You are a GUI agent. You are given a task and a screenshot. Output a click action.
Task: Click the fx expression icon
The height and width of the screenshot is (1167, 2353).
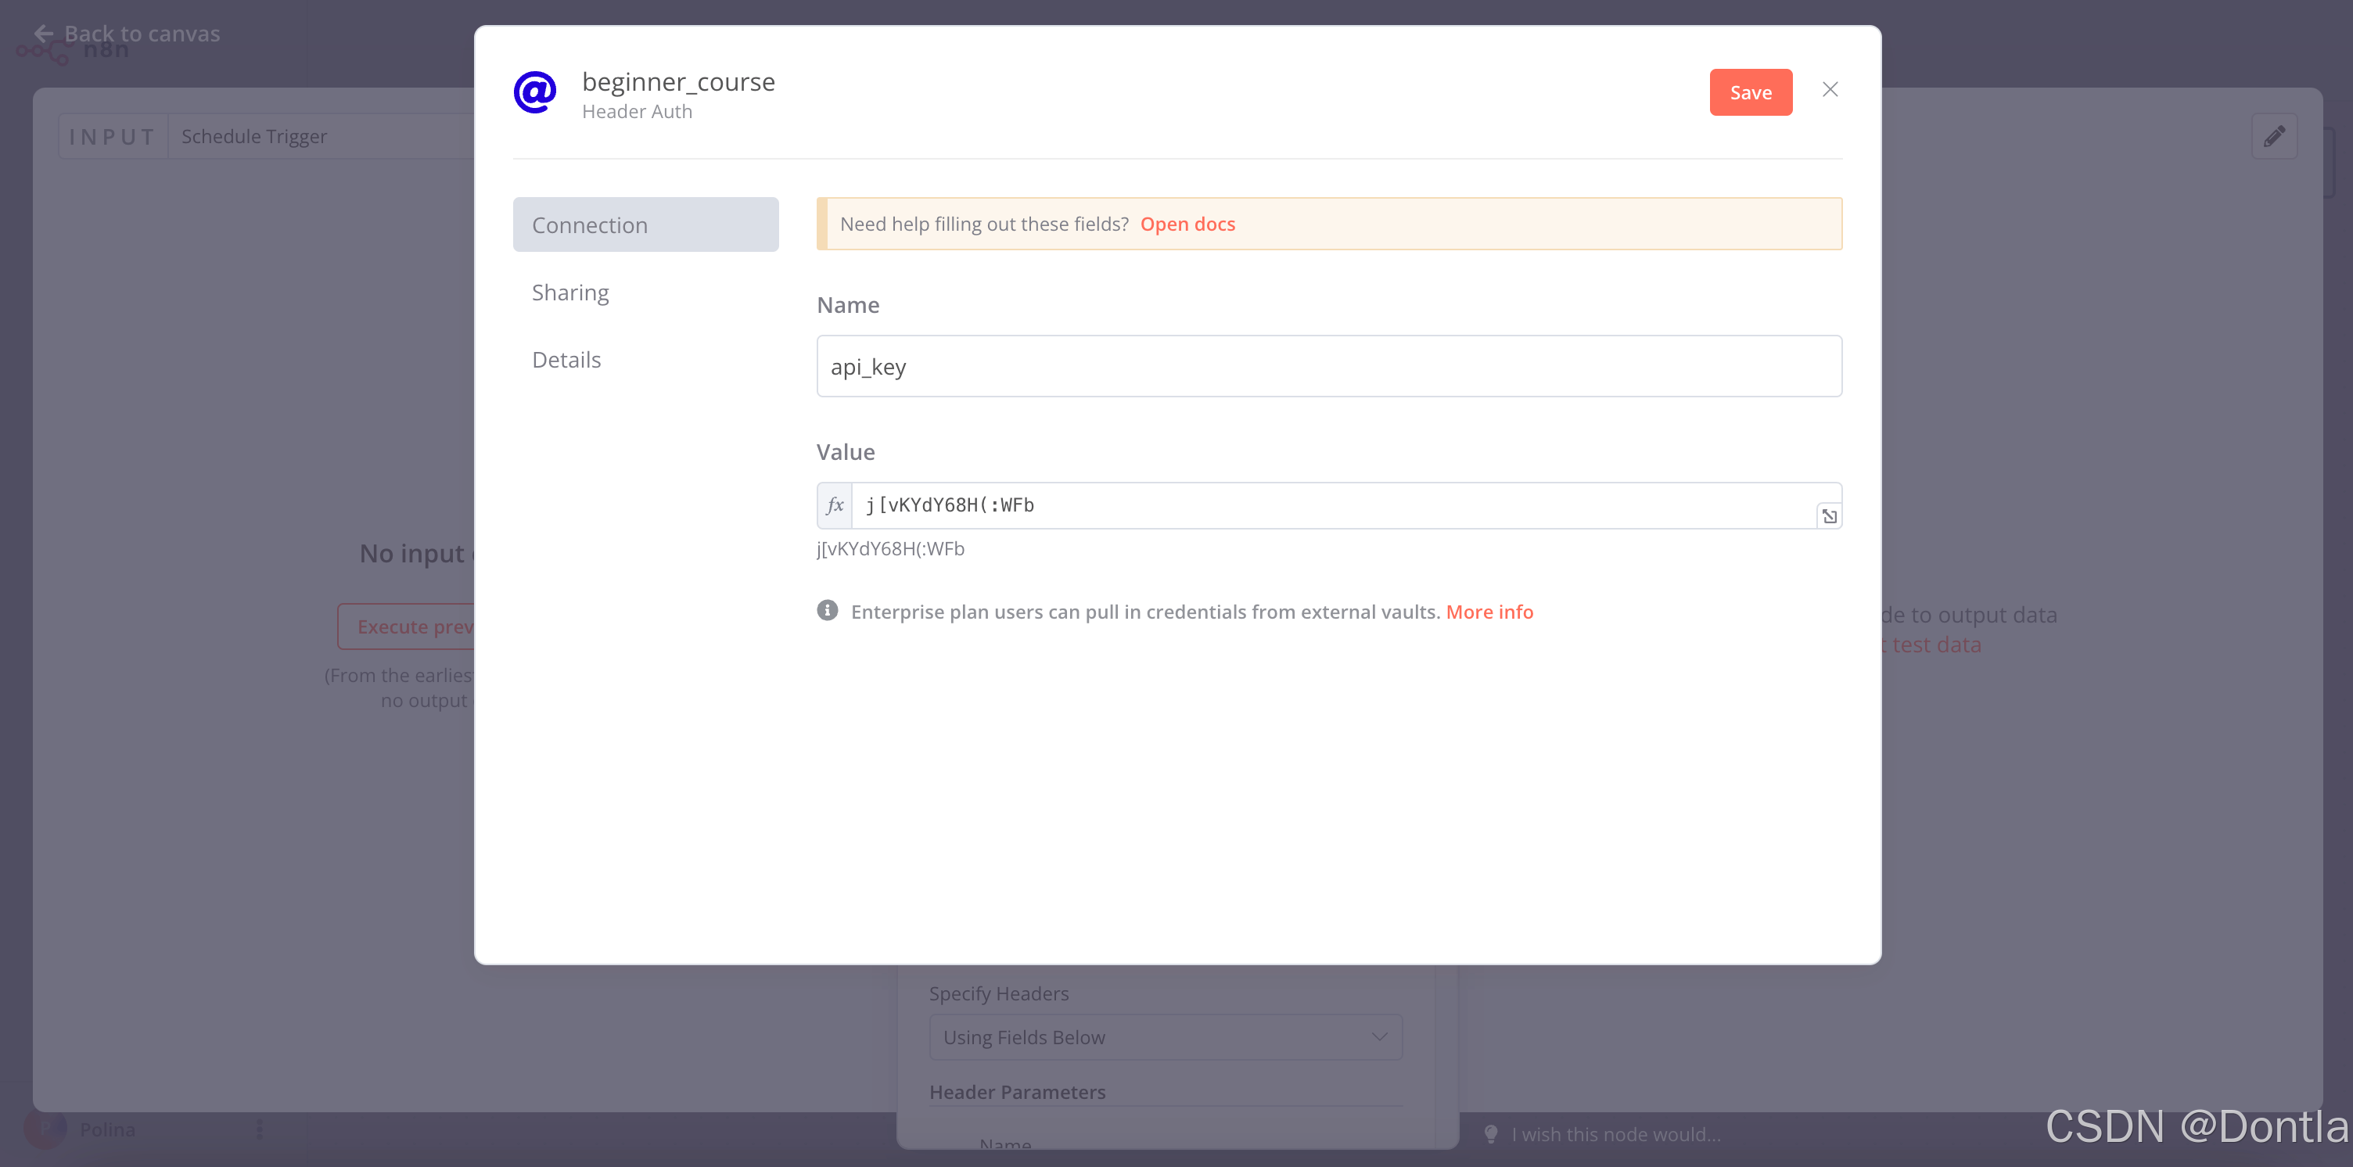[834, 505]
